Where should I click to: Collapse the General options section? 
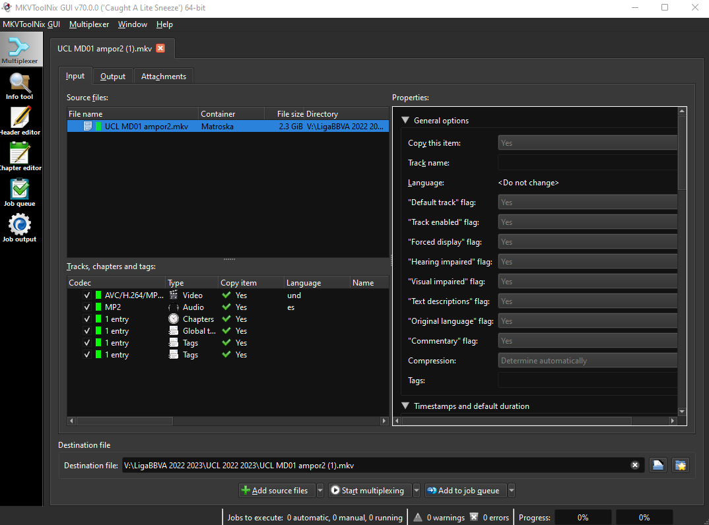tap(405, 120)
